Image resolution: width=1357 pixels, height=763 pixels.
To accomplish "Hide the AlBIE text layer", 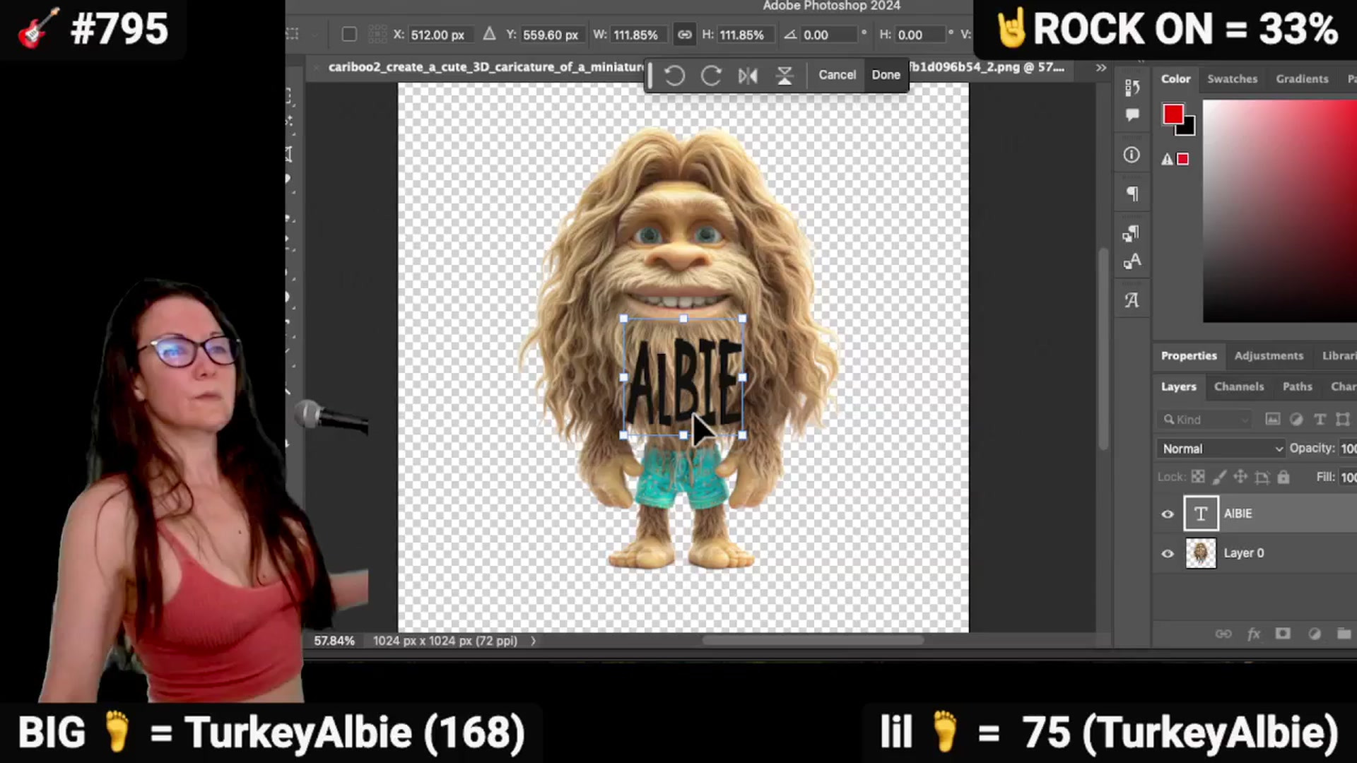I will pyautogui.click(x=1168, y=514).
